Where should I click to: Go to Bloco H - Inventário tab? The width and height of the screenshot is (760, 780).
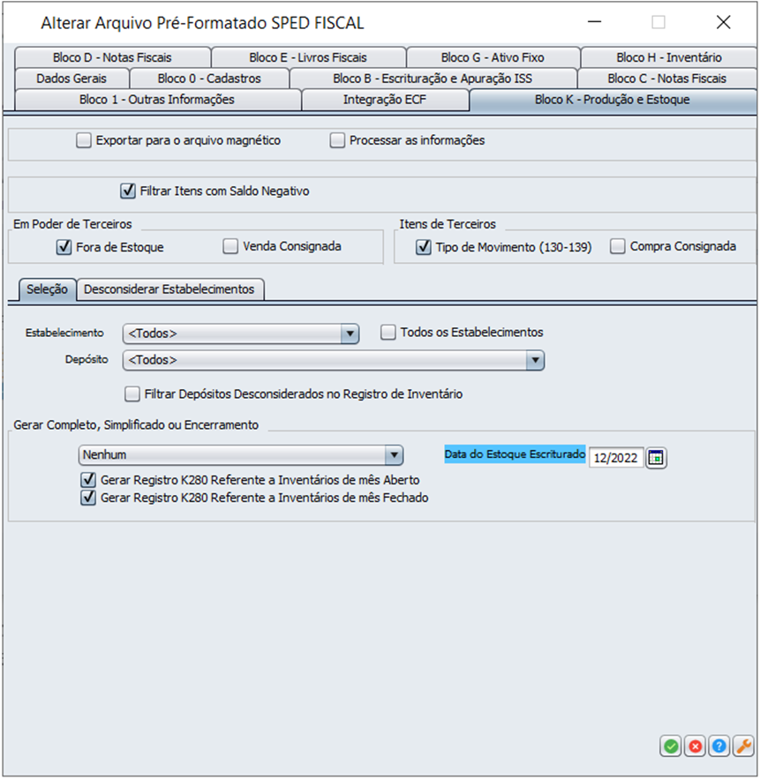[669, 57]
